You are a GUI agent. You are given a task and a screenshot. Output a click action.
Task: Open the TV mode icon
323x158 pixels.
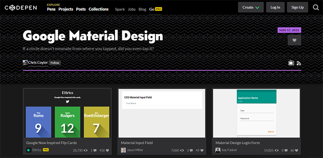click(x=291, y=63)
